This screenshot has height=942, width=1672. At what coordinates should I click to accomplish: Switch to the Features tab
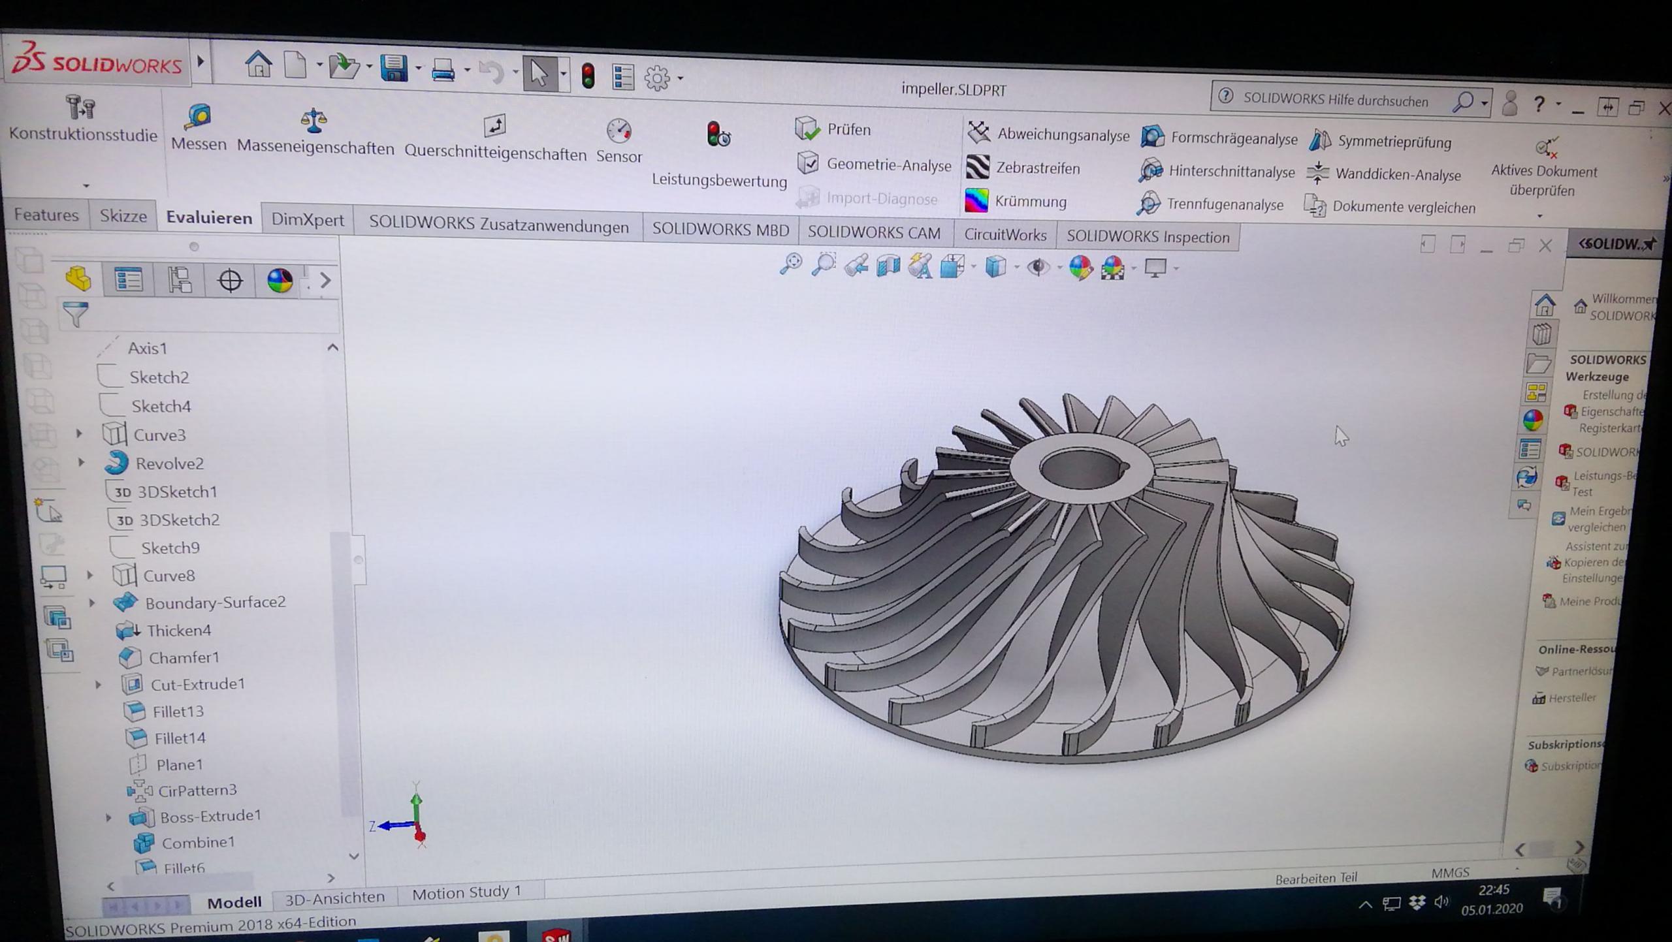46,214
